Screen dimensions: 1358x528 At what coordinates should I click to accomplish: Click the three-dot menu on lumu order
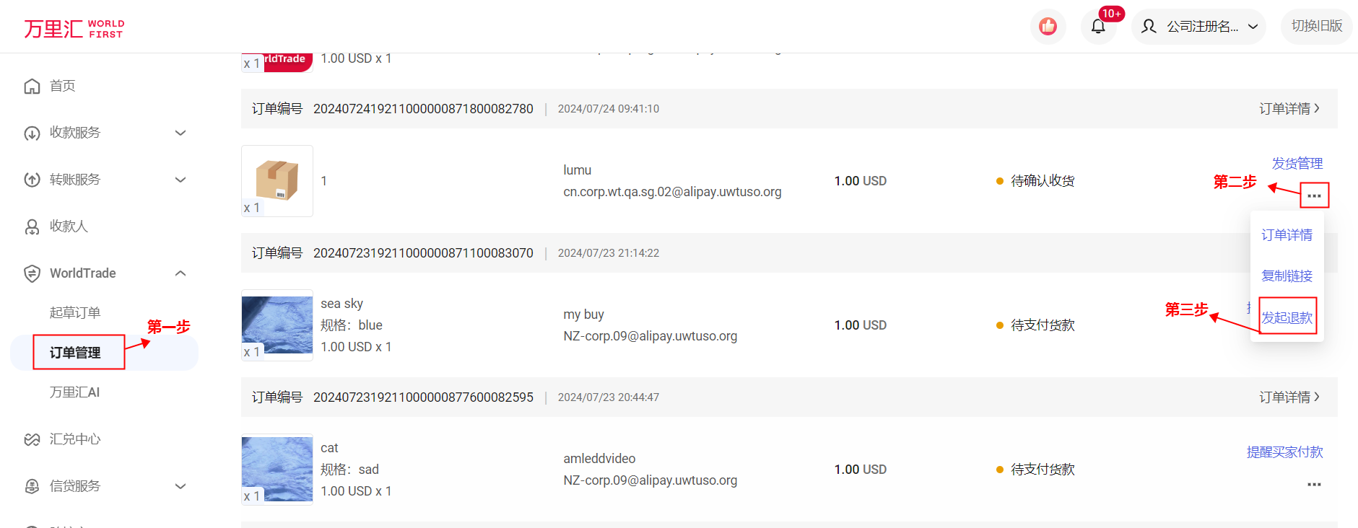pyautogui.click(x=1314, y=195)
